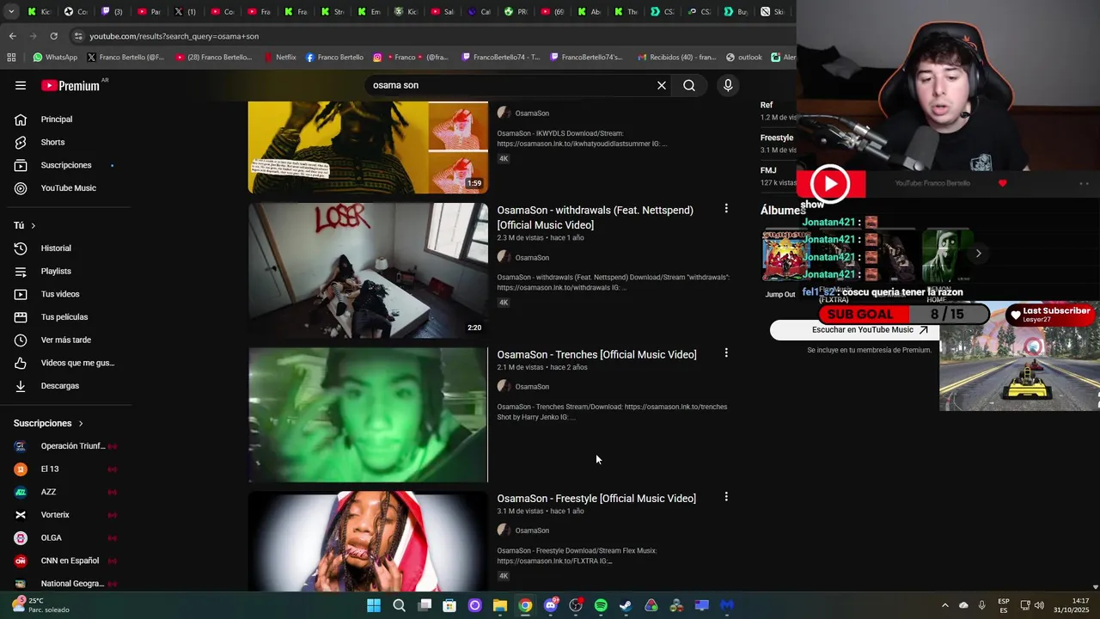
Task: Open title 'OsamaSon - Freestyle [Official Music Video]'
Action: coord(596,499)
